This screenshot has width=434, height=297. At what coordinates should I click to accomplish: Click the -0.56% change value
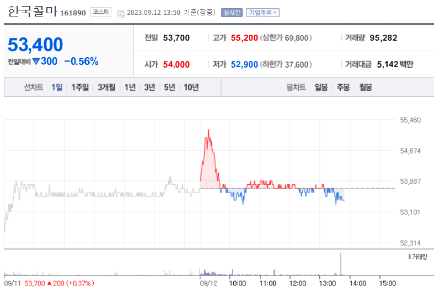82,61
